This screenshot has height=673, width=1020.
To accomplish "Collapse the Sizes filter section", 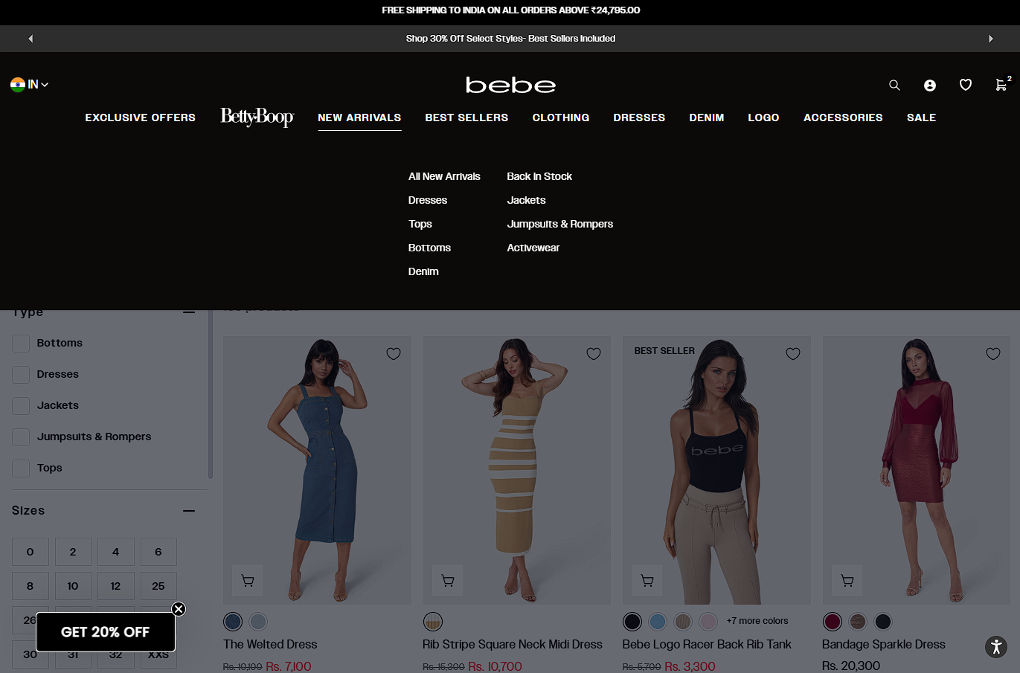I will (x=189, y=511).
